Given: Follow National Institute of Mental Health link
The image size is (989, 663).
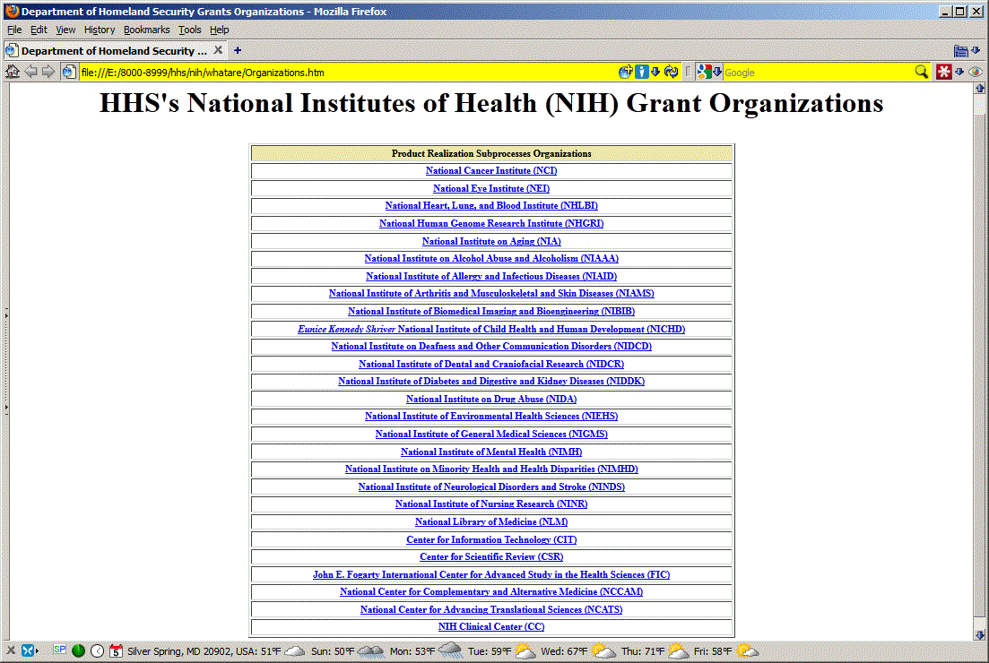Looking at the screenshot, I should [x=491, y=452].
